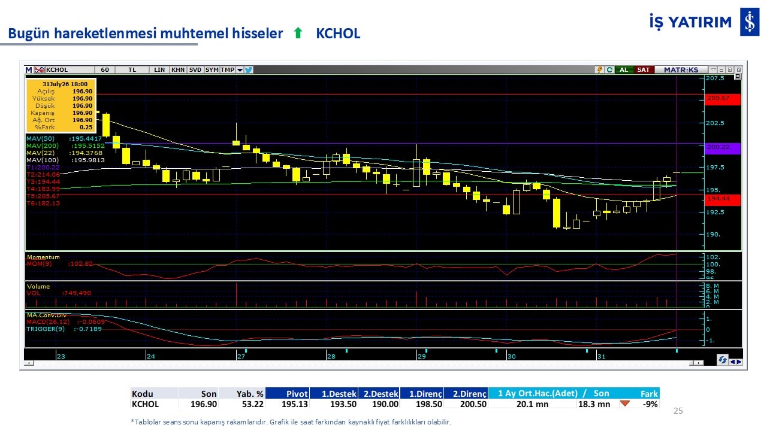
Task: Toggle the TMP toolbar button
Action: click(228, 69)
